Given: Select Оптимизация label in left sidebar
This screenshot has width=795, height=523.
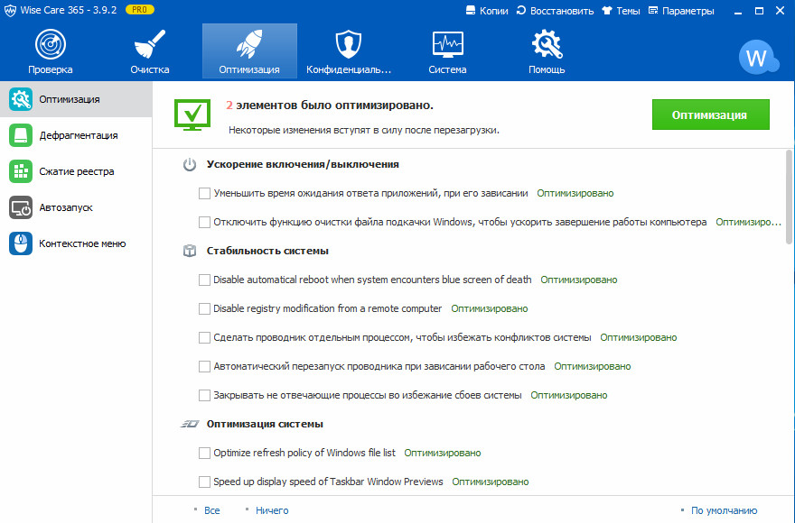Looking at the screenshot, I should tap(70, 99).
